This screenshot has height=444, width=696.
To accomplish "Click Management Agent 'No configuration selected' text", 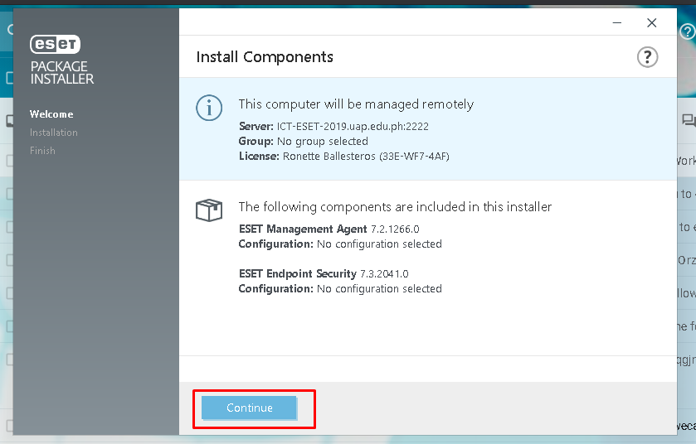I will click(379, 244).
